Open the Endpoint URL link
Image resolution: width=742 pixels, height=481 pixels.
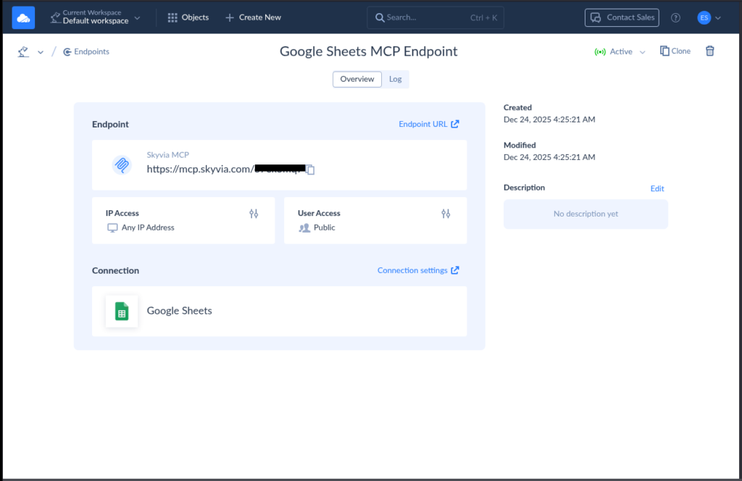429,124
